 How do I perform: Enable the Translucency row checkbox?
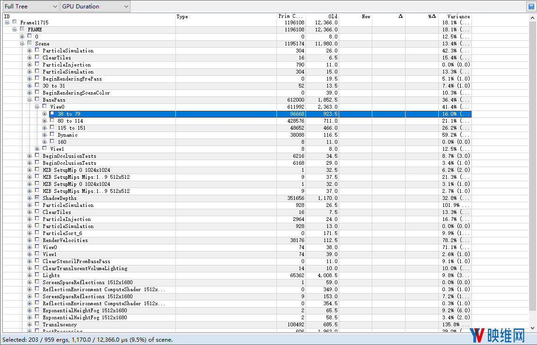point(37,324)
